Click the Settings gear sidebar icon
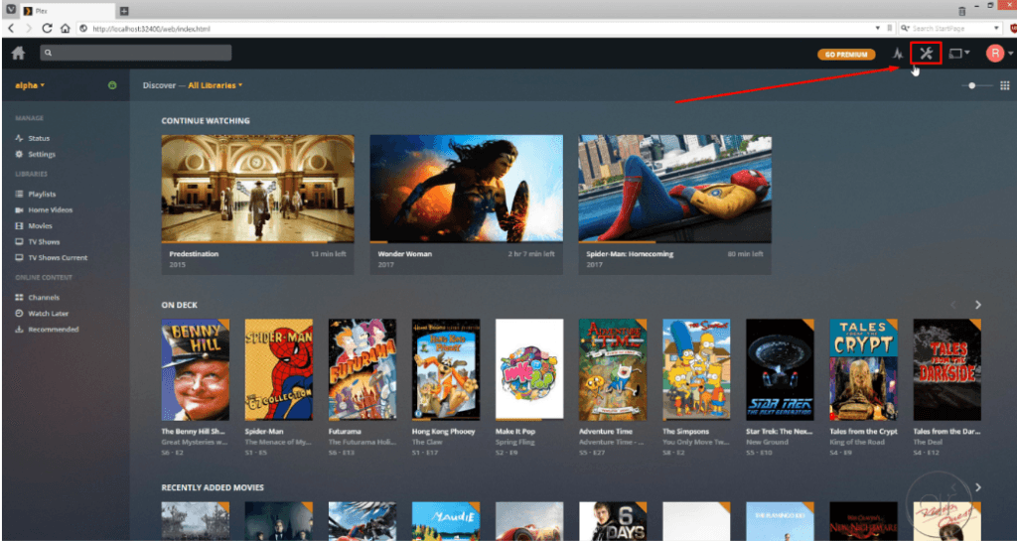 [19, 154]
